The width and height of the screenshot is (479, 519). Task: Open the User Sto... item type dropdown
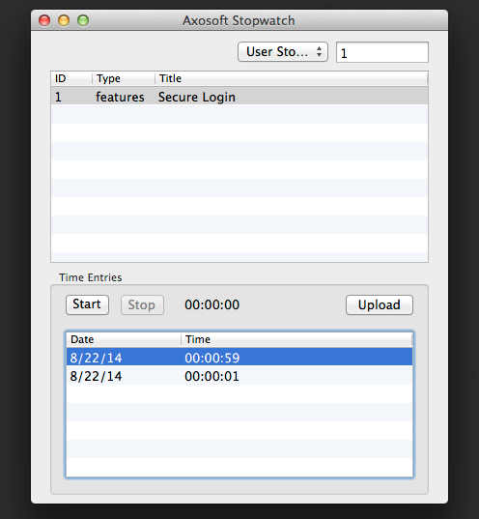[x=283, y=52]
